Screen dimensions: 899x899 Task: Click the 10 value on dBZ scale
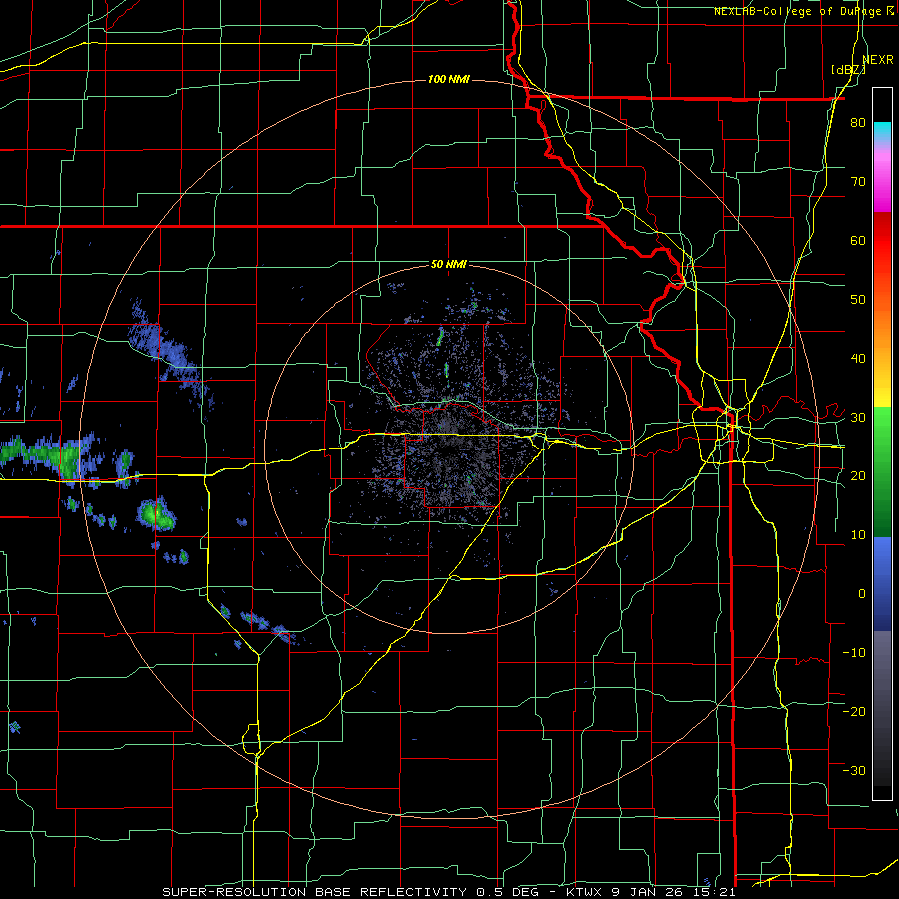coord(858,535)
